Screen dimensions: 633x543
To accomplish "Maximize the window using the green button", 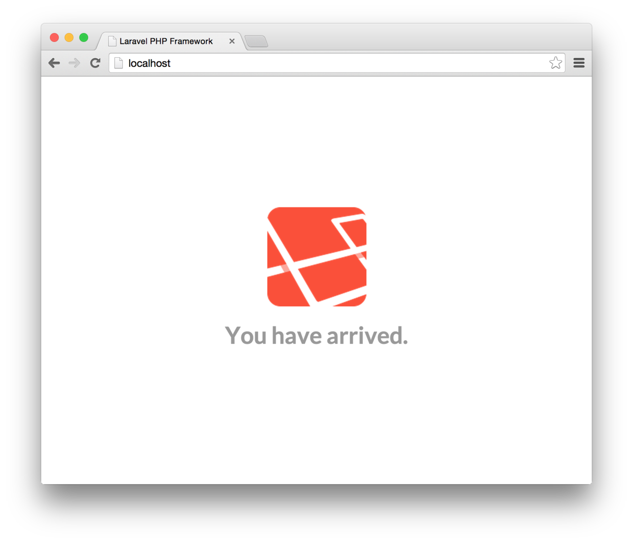I will pyautogui.click(x=84, y=37).
